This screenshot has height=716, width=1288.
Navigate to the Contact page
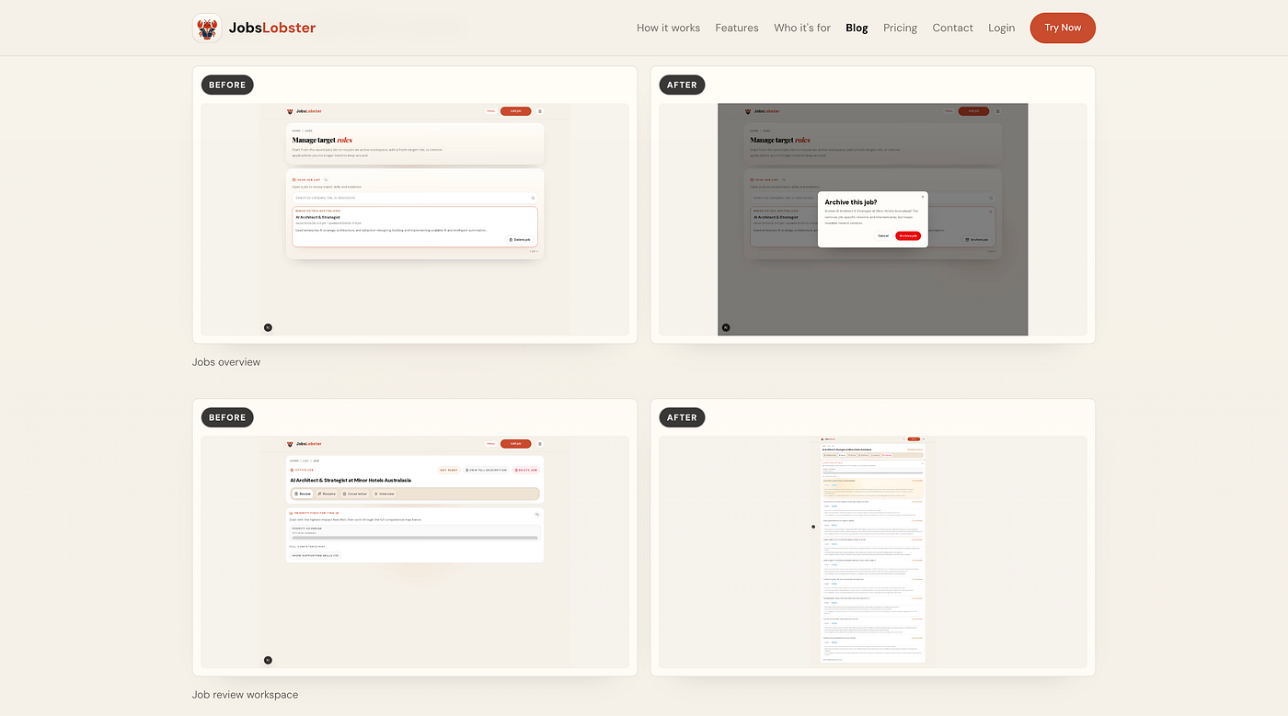coord(952,28)
